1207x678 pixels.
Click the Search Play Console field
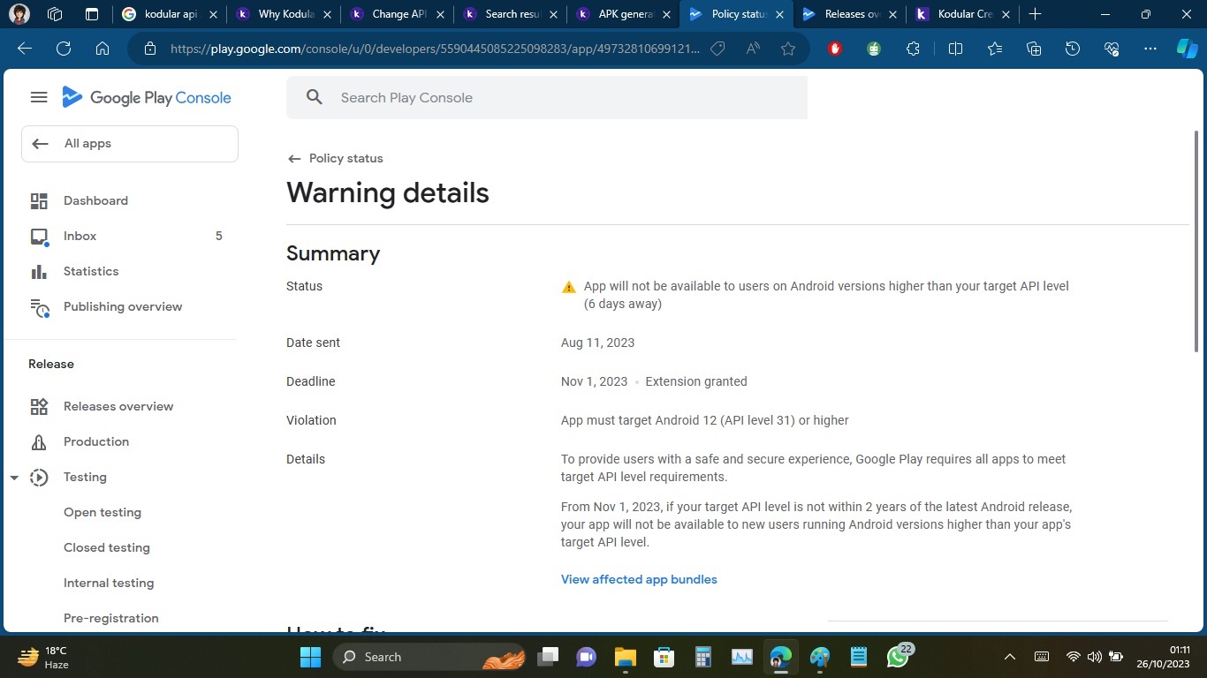coord(547,97)
